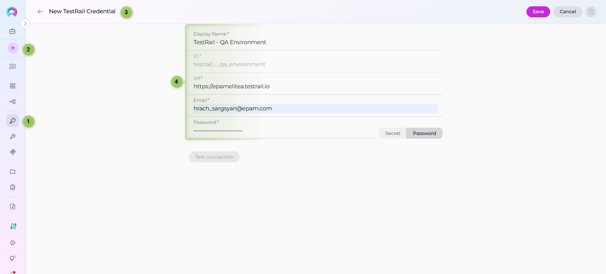This screenshot has width=606, height=274.
Task: Go back using the left arrow
Action: 40,12
